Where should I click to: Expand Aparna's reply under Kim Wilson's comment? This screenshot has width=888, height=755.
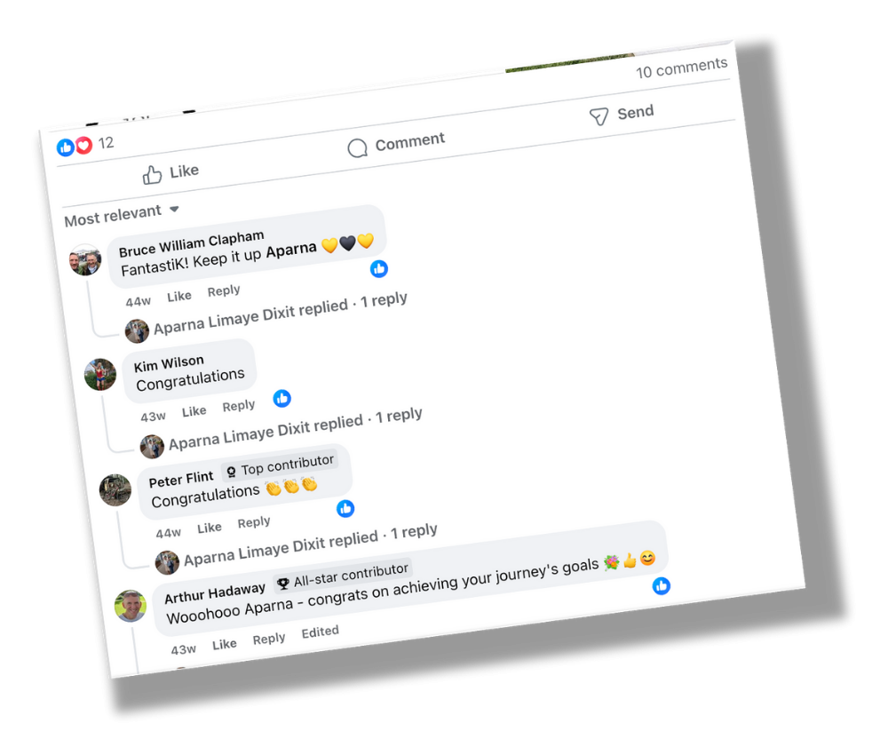pos(295,429)
